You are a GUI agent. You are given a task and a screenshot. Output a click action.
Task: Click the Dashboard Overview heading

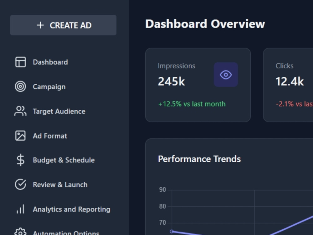[205, 24]
